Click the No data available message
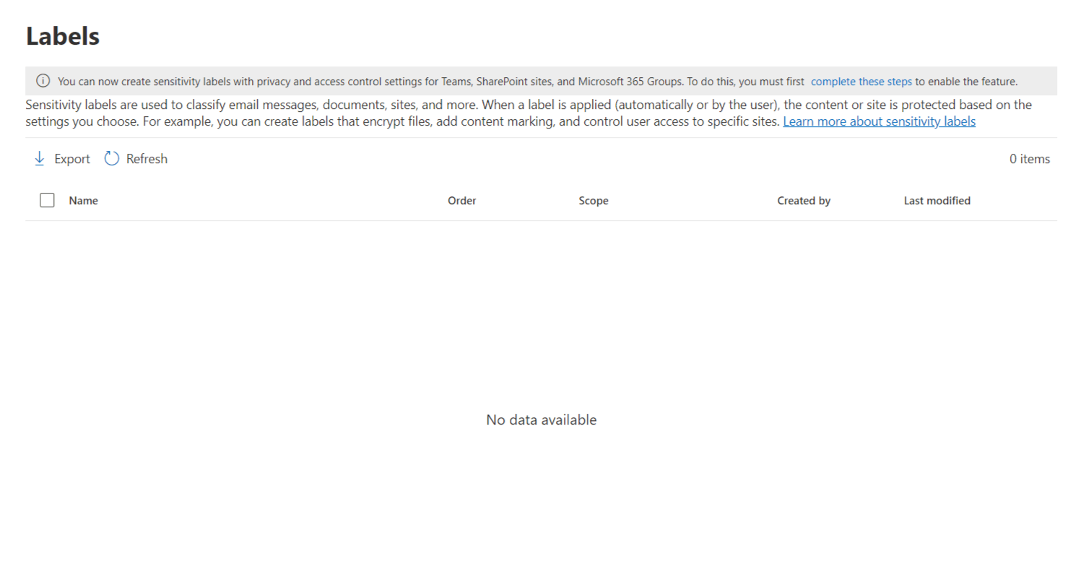 coord(542,420)
